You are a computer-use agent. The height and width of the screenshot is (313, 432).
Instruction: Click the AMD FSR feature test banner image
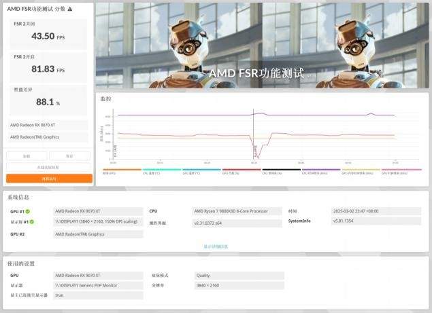pyautogui.click(x=263, y=45)
